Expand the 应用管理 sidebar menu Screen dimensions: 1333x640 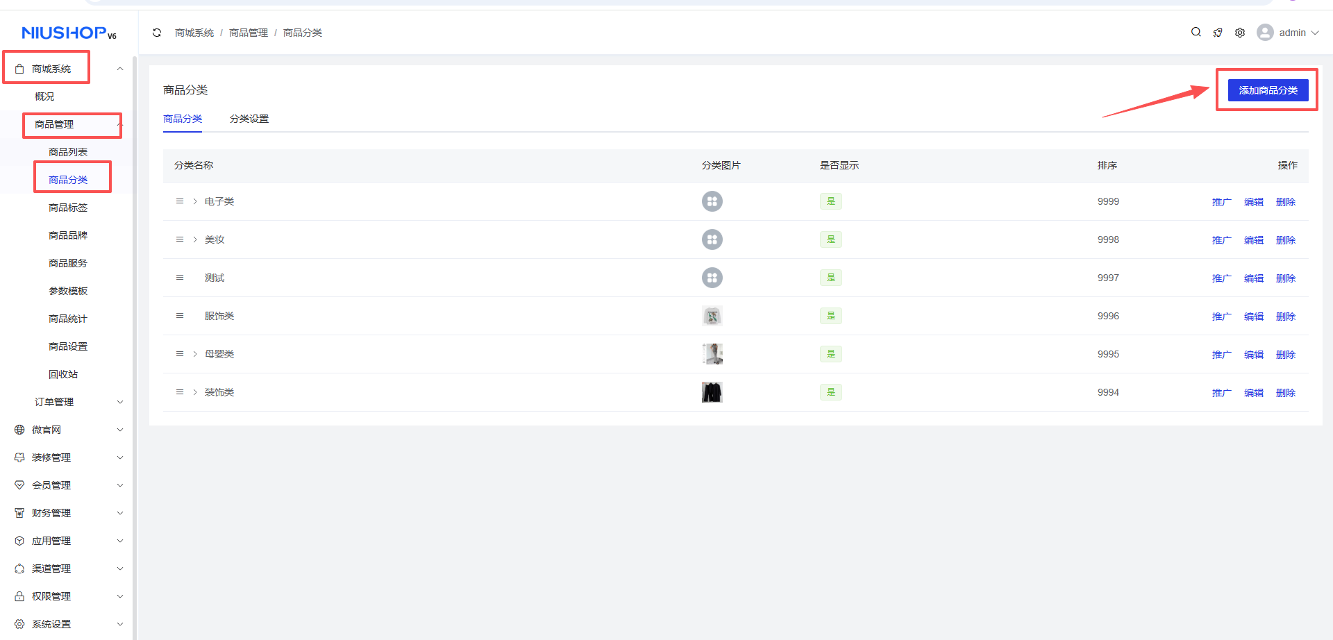[x=120, y=541]
